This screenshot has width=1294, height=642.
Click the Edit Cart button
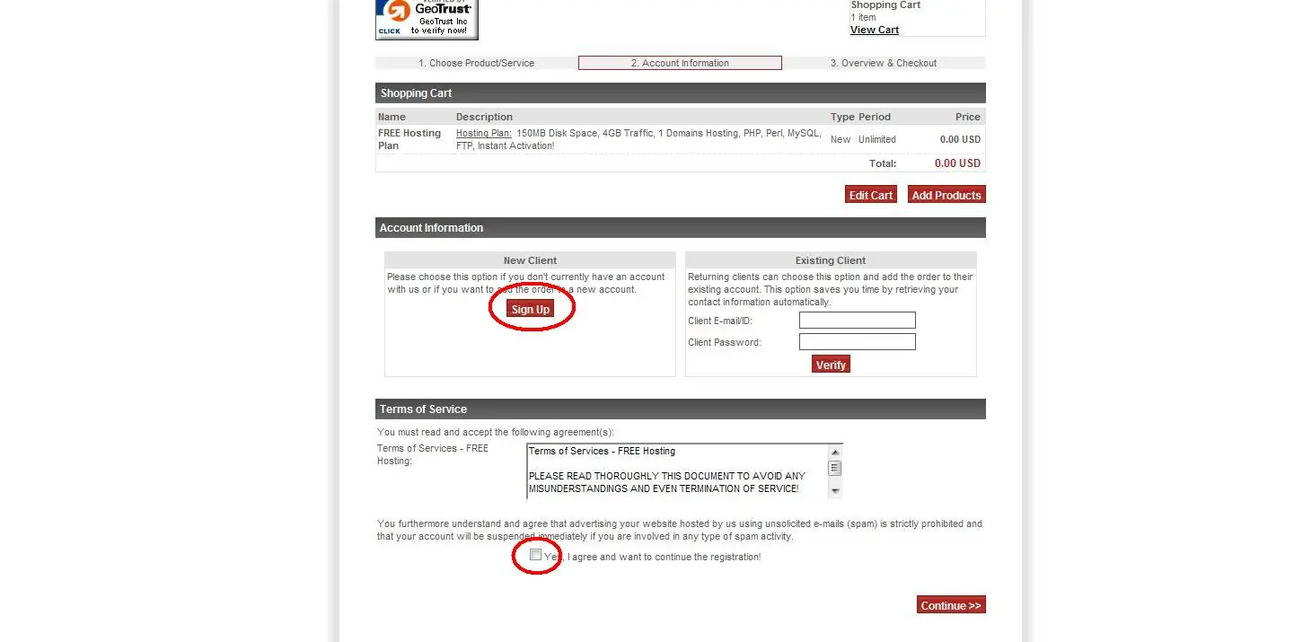tap(871, 195)
